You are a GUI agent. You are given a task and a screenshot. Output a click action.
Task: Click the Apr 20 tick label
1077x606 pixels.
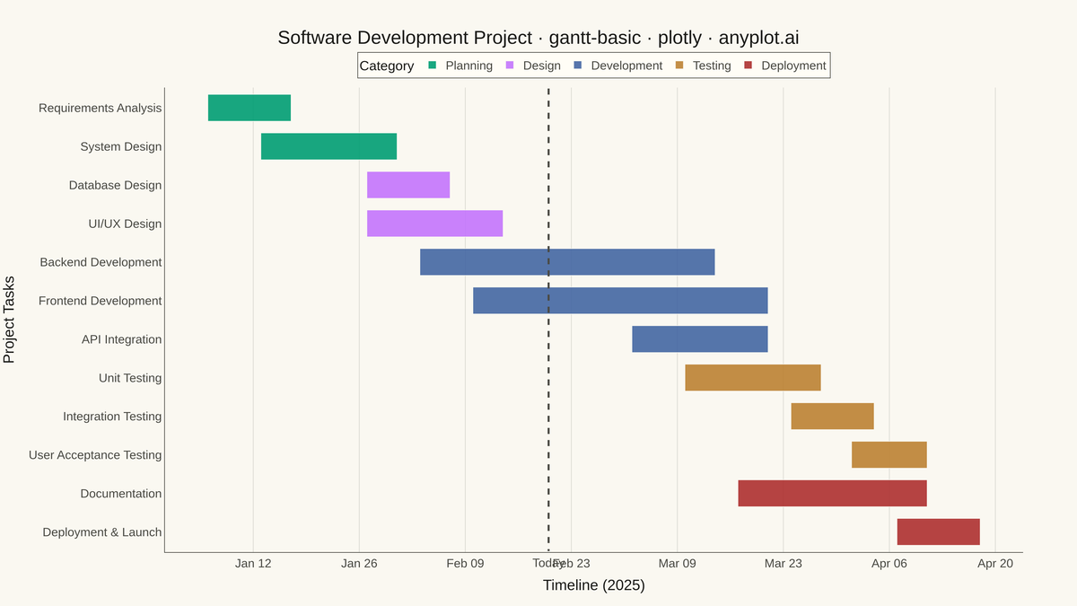(x=995, y=564)
